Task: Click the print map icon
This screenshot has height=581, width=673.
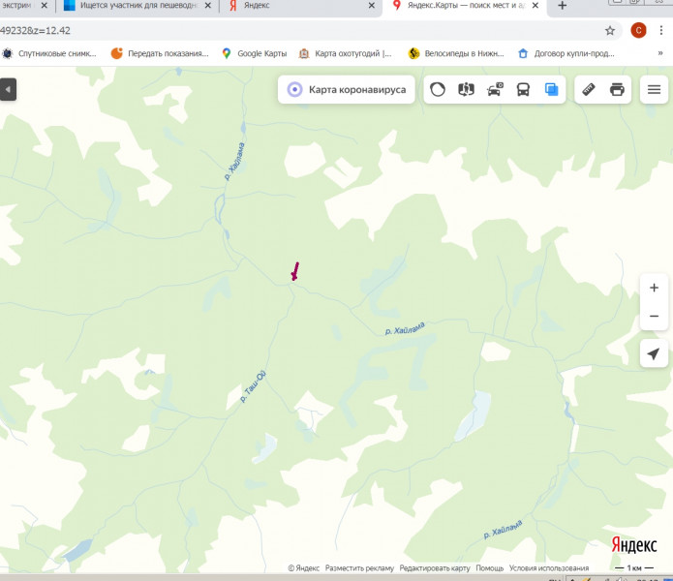Action: (x=617, y=90)
